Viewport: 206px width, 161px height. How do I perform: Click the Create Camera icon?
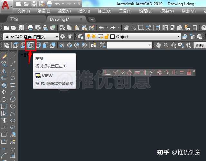pos(93,45)
